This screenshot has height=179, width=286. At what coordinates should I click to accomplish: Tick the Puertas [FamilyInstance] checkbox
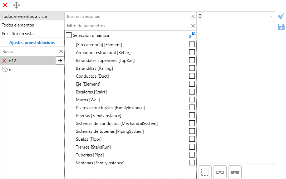[192, 115]
